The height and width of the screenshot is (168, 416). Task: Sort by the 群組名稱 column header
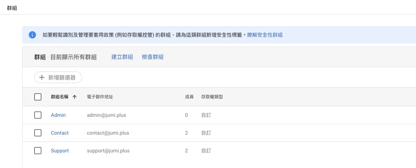point(59,97)
